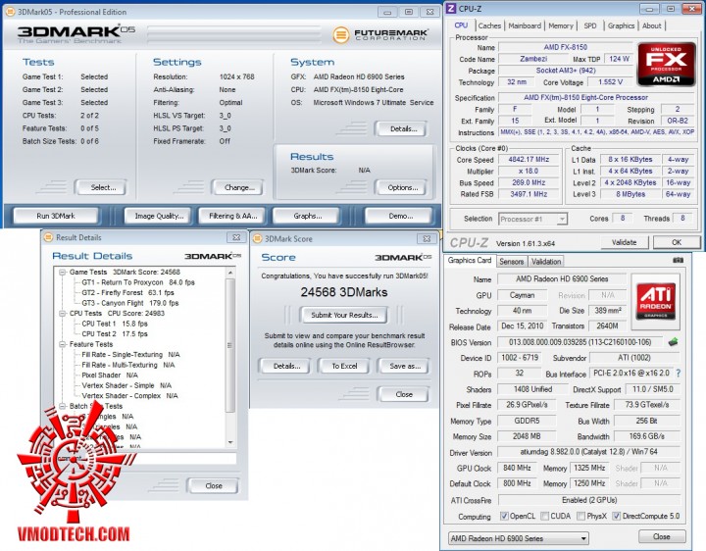Click Submit Your Results button
This screenshot has width=706, height=551.
coord(344,315)
